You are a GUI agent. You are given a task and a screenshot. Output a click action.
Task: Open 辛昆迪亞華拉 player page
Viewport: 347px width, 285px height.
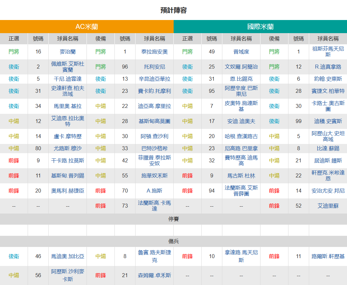(x=155, y=79)
